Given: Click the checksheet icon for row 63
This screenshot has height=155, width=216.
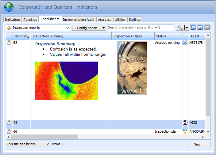Looking at the screenshot, I should pos(9,43).
